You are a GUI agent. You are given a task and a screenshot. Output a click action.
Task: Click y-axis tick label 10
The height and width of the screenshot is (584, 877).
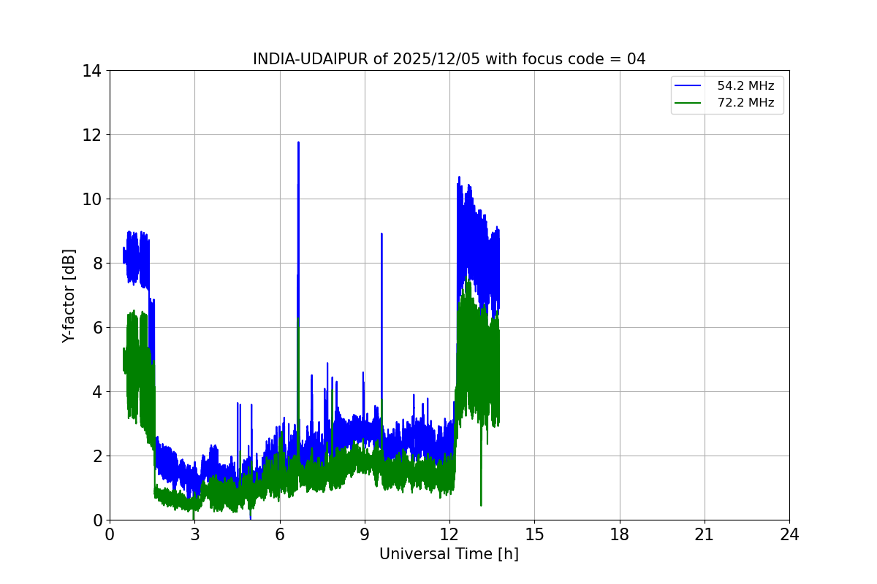(x=92, y=199)
